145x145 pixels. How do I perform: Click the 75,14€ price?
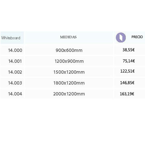pyautogui.click(x=129, y=61)
